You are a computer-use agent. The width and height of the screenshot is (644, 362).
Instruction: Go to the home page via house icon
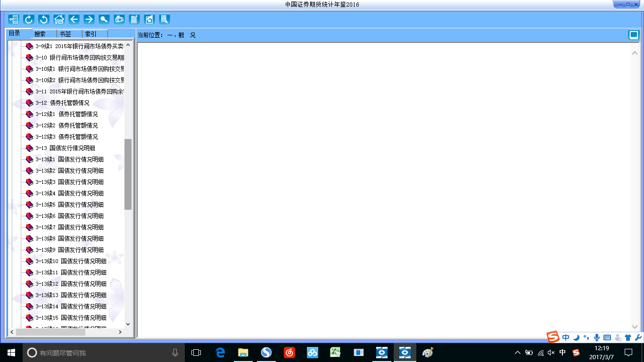pos(59,19)
